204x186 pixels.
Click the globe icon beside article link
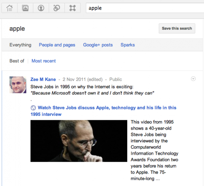click(33, 108)
